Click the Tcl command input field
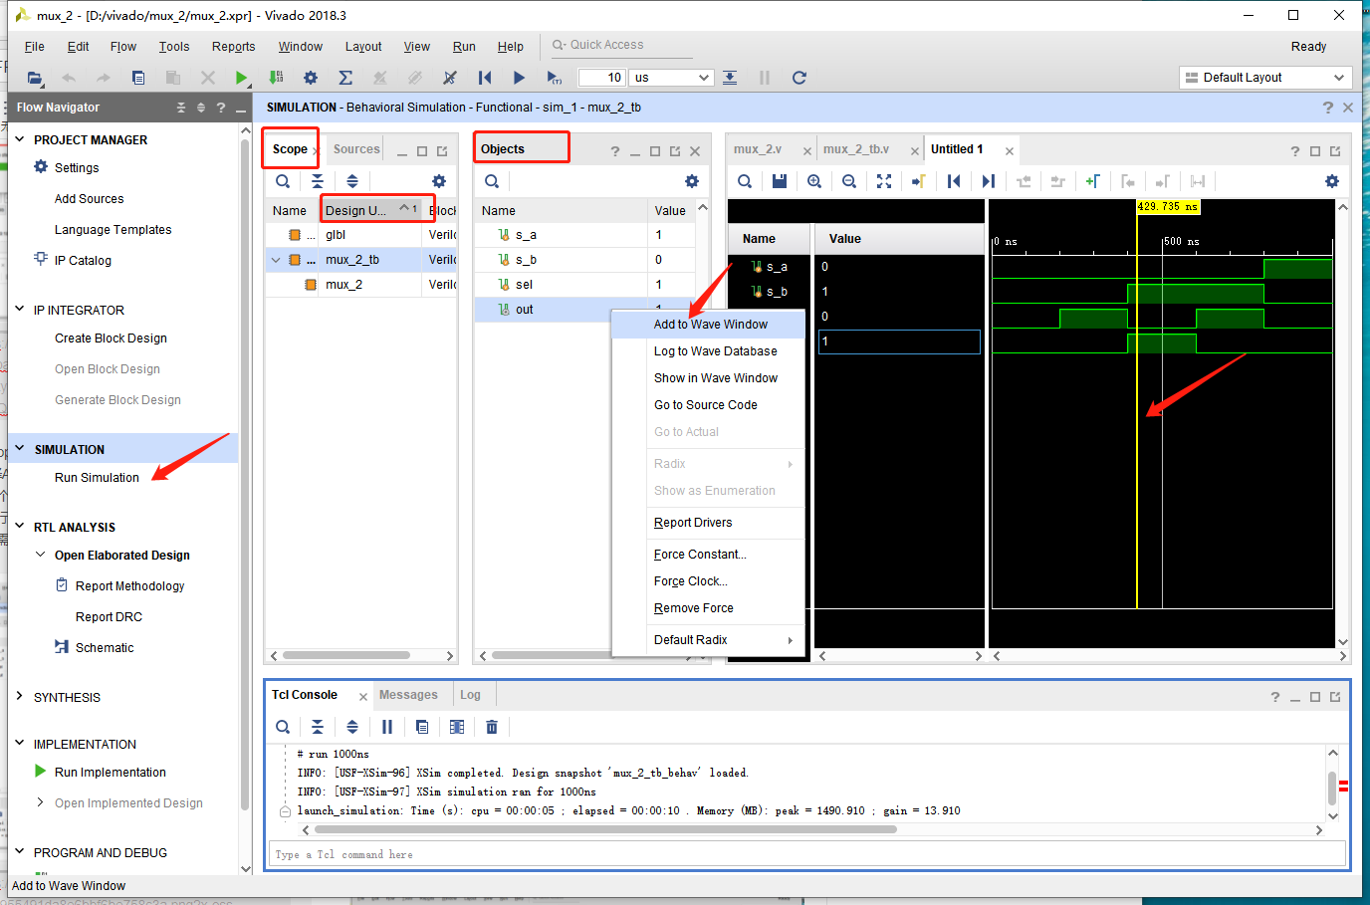 tap(807, 854)
